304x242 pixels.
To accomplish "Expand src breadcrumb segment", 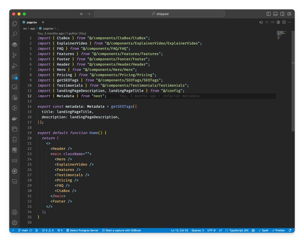I will pyautogui.click(x=25, y=28).
